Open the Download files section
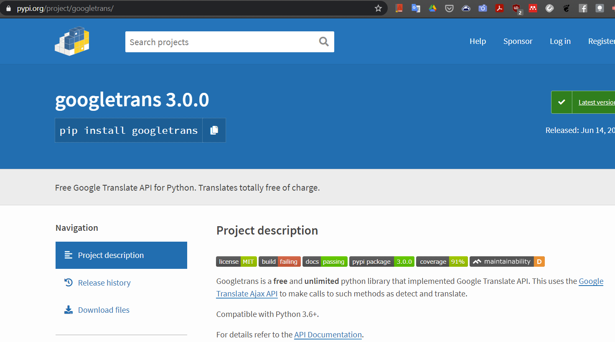 (x=103, y=309)
